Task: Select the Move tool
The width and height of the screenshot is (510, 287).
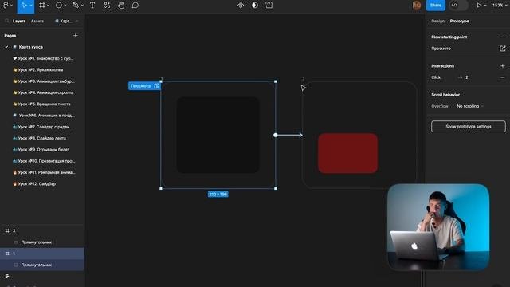Action: coord(24,6)
